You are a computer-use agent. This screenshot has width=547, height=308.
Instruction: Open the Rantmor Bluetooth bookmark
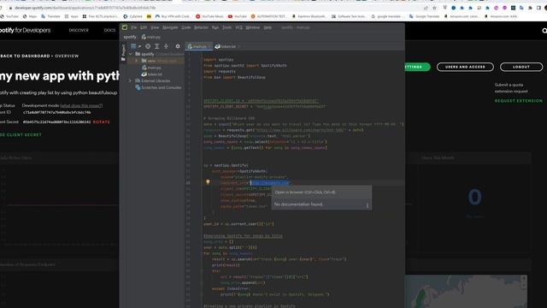tap(309, 16)
